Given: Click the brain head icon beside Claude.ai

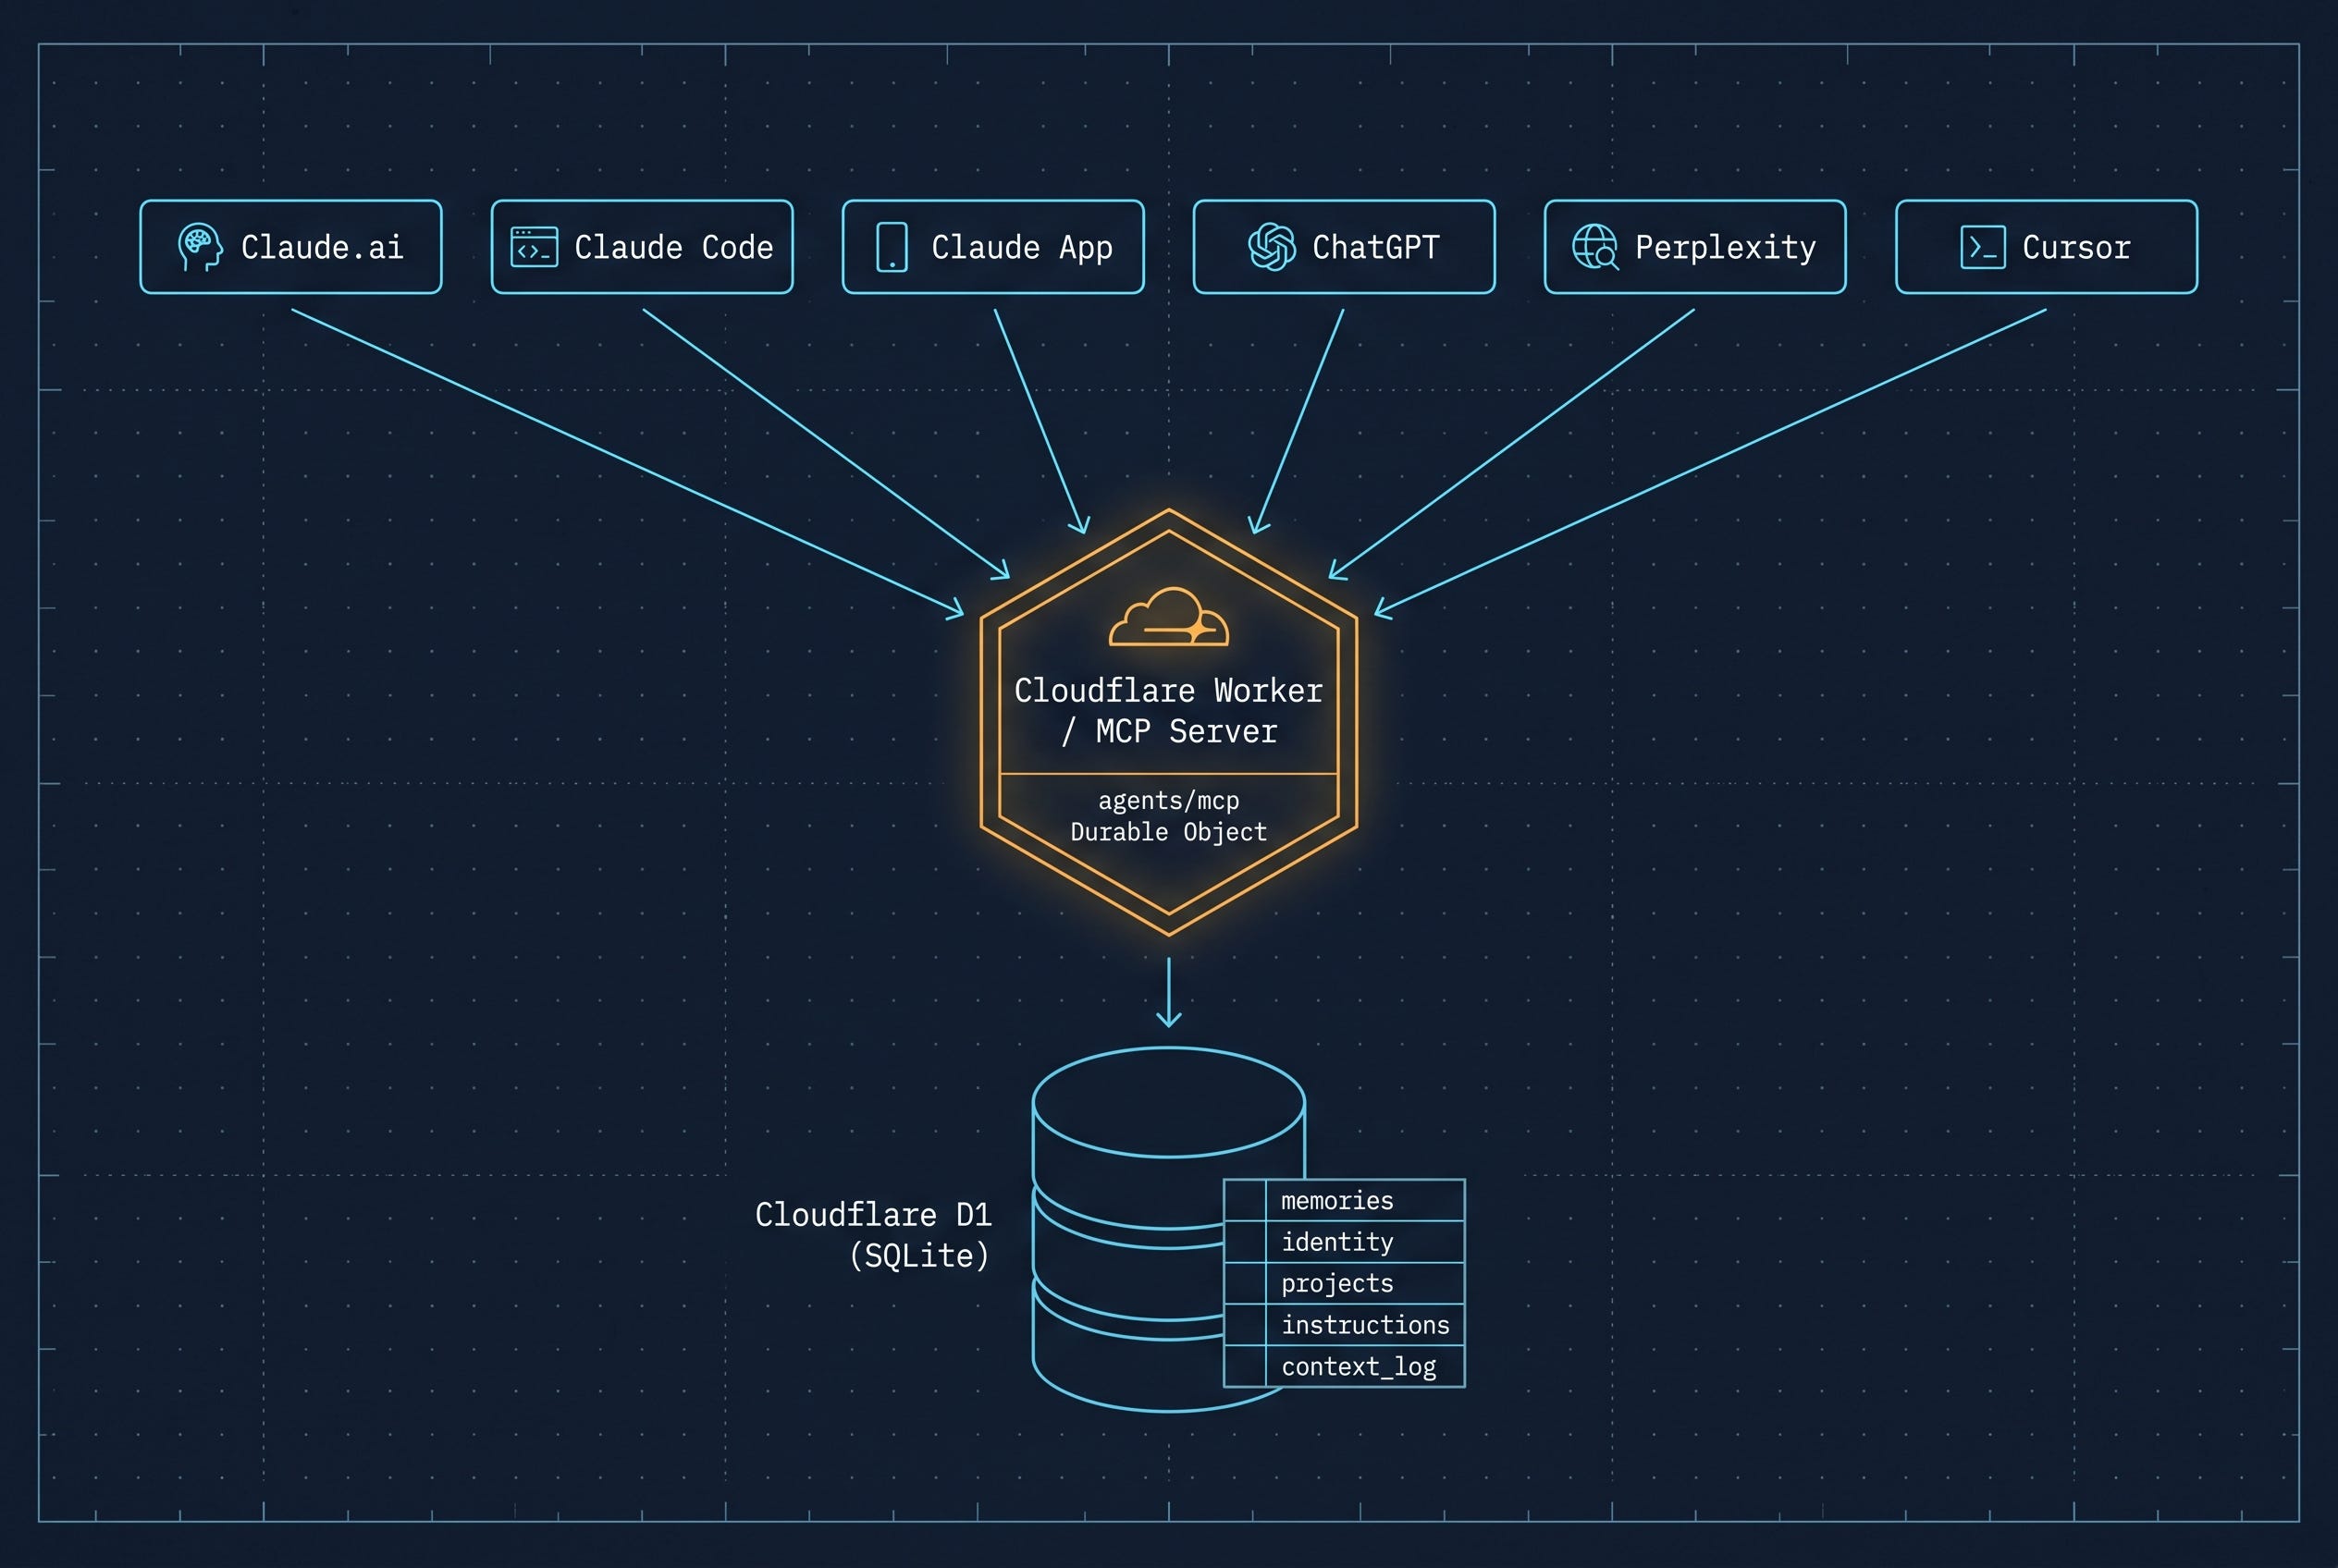Looking at the screenshot, I should point(200,247).
